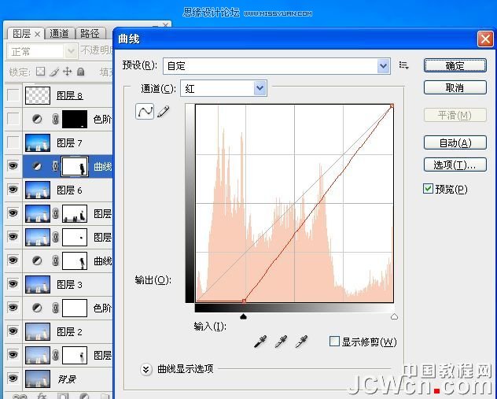This screenshot has height=399, width=497.
Task: Click the 自动(A) button
Action: (455, 142)
